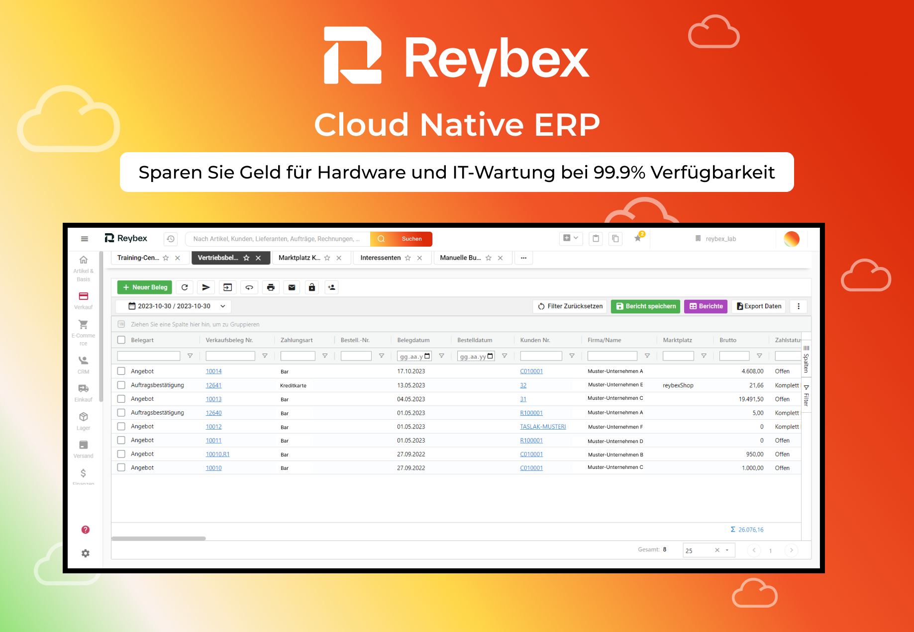Click the Bericht speichern button

pos(645,306)
